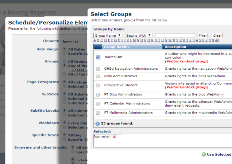The width and height of the screenshot is (232, 164).
Task: Click the Choose... button under Groups
Action: click(80, 70)
